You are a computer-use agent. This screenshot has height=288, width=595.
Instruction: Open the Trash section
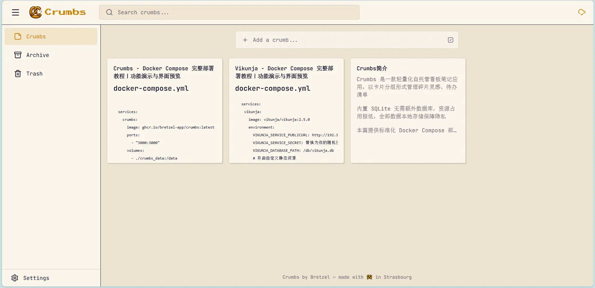pyautogui.click(x=51, y=74)
